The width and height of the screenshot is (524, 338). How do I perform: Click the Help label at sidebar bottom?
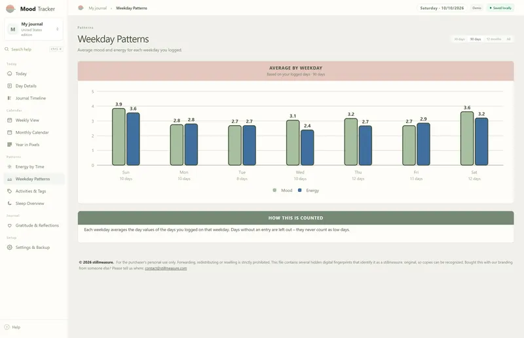16,328
